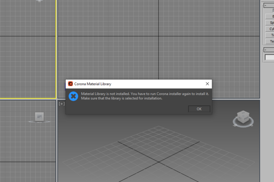The image size is (274, 182).
Task: Click 'Material Library is not installed' message text
Action: [x=105, y=94]
